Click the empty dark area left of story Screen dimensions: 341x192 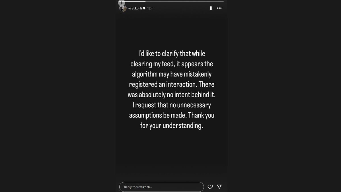tap(57, 97)
